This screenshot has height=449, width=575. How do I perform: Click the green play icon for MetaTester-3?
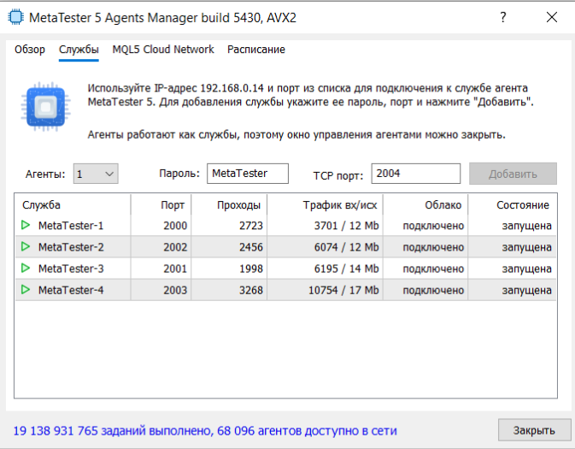(x=26, y=268)
